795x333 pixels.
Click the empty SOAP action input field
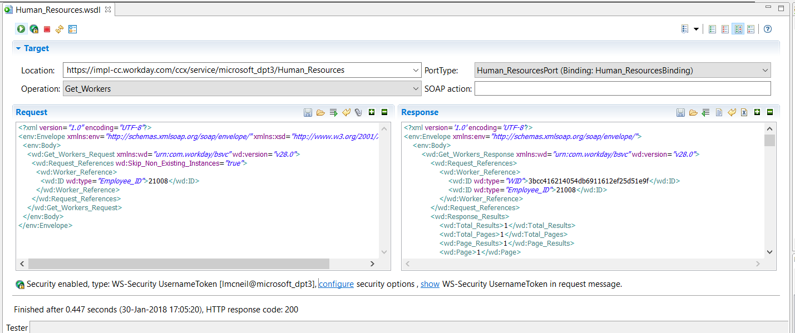[x=612, y=88]
